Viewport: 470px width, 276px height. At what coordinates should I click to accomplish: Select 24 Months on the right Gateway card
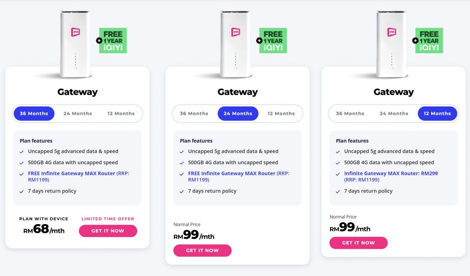[x=394, y=113]
